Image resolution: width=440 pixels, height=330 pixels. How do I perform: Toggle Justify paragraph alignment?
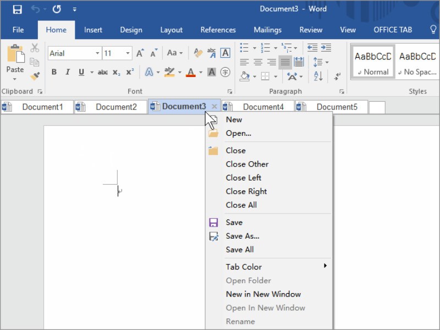(285, 62)
